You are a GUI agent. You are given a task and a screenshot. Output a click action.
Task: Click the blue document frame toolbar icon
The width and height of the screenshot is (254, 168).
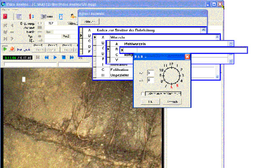click(61, 16)
